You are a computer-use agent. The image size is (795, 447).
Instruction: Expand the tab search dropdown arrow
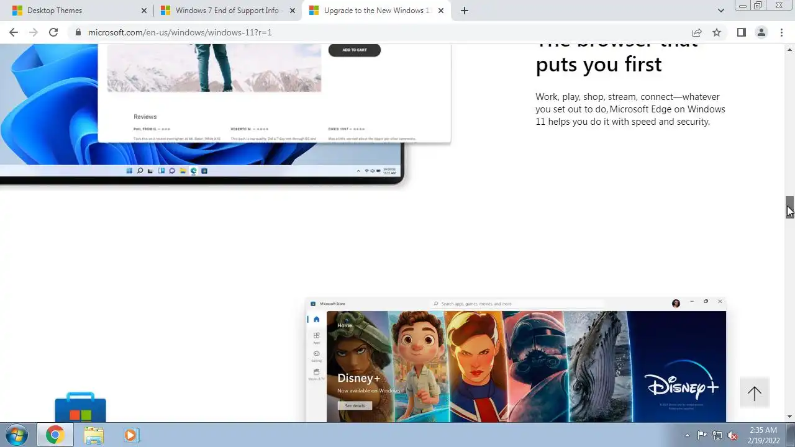tap(720, 11)
